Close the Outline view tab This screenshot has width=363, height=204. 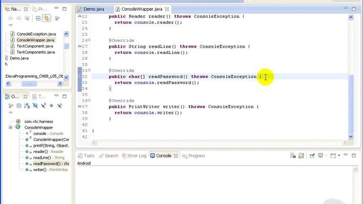(x=26, y=97)
